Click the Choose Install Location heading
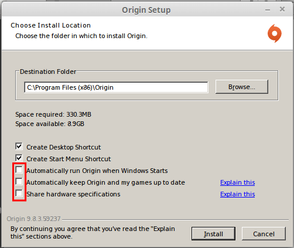 (x=51, y=25)
